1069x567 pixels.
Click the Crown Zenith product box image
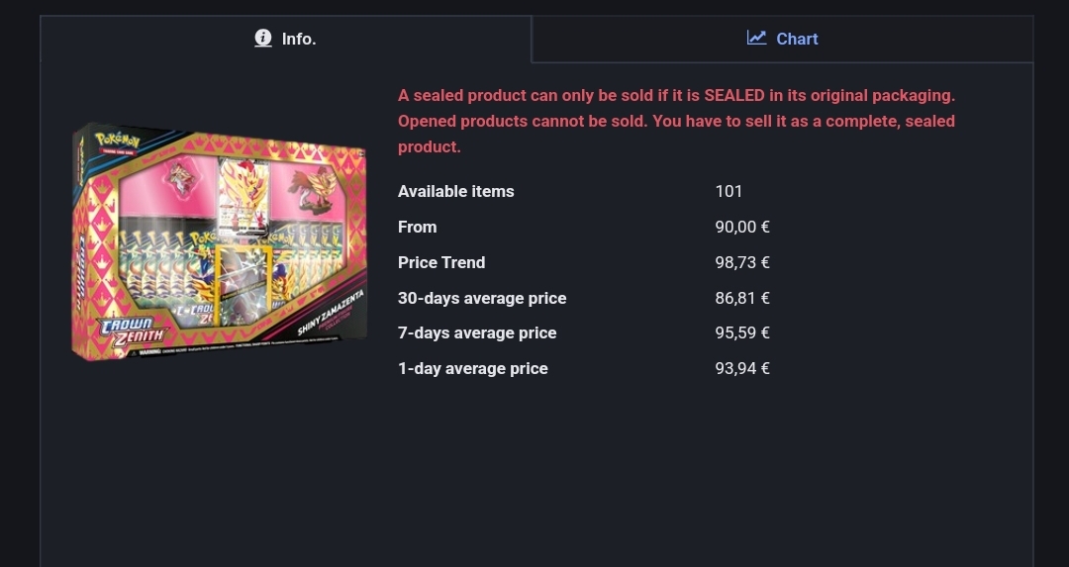coord(221,240)
